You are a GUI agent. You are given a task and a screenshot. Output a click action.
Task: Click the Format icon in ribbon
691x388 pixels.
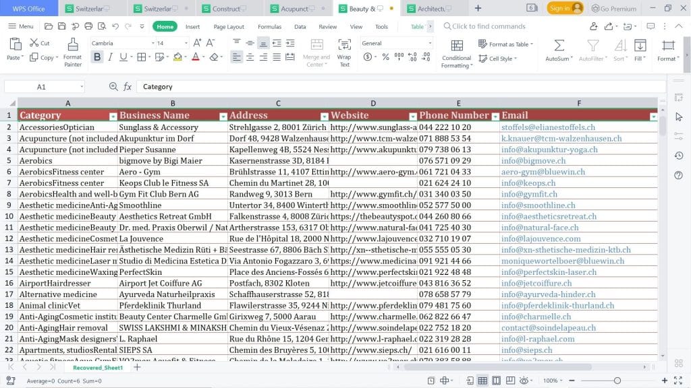point(668,45)
